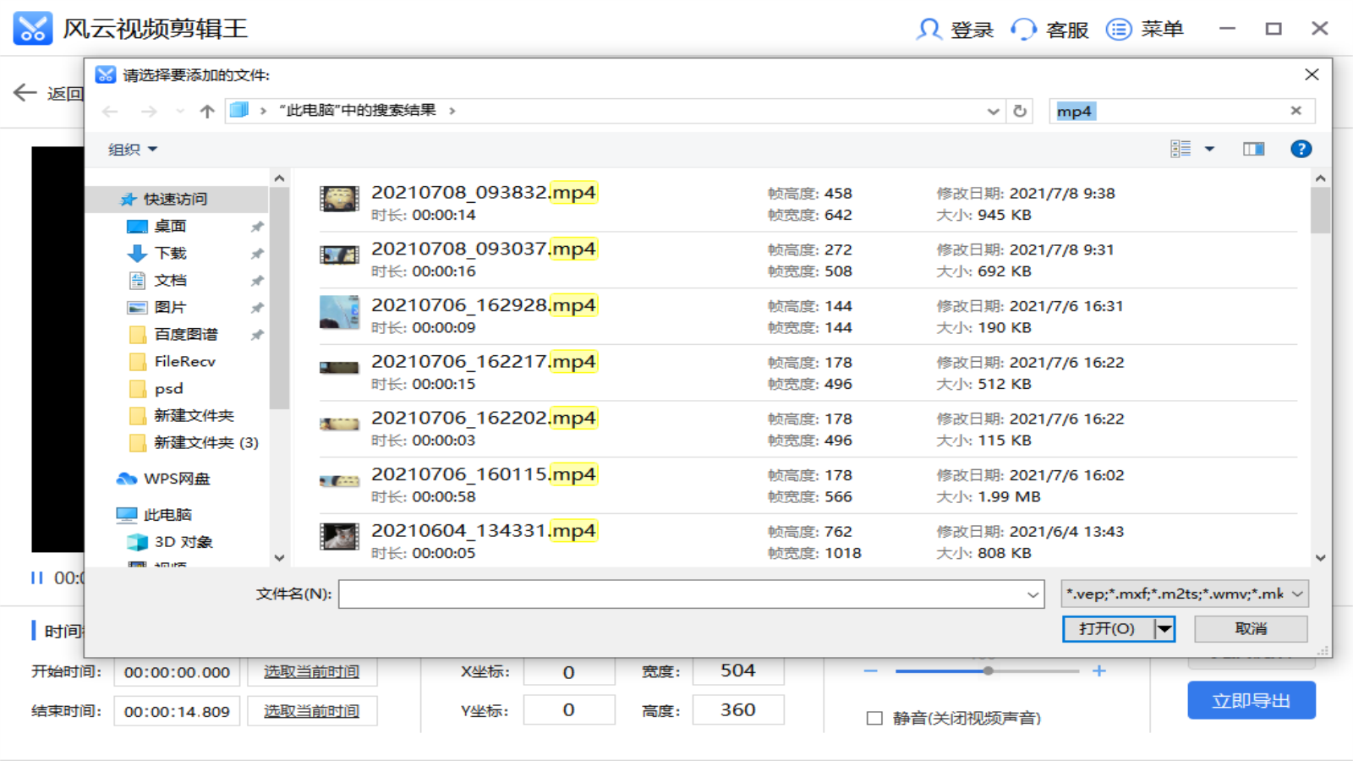Click the 取消 cancel button

(x=1251, y=628)
